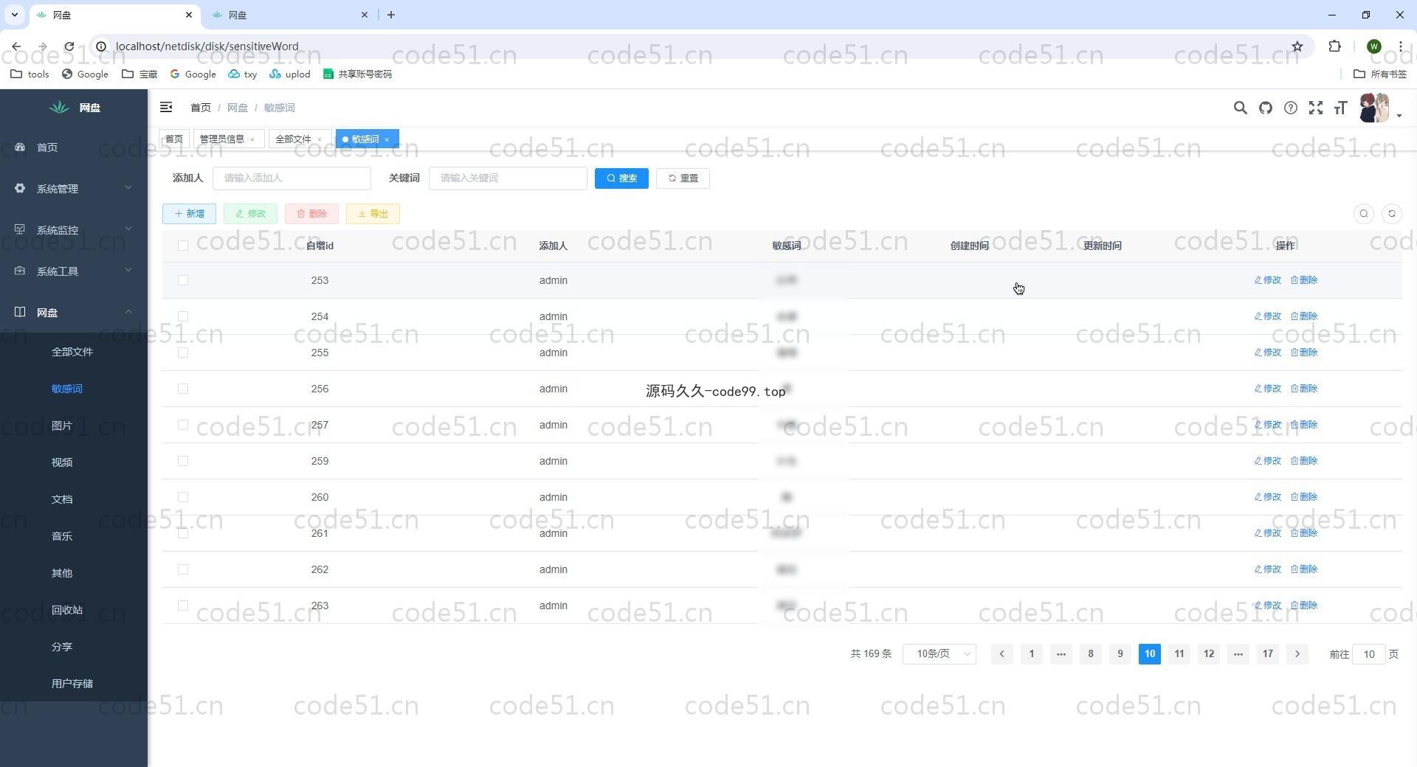Click the 新增 add button
The height and width of the screenshot is (767, 1417).
click(189, 214)
